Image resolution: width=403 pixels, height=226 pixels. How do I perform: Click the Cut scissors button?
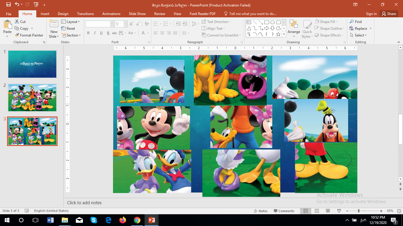[20, 22]
